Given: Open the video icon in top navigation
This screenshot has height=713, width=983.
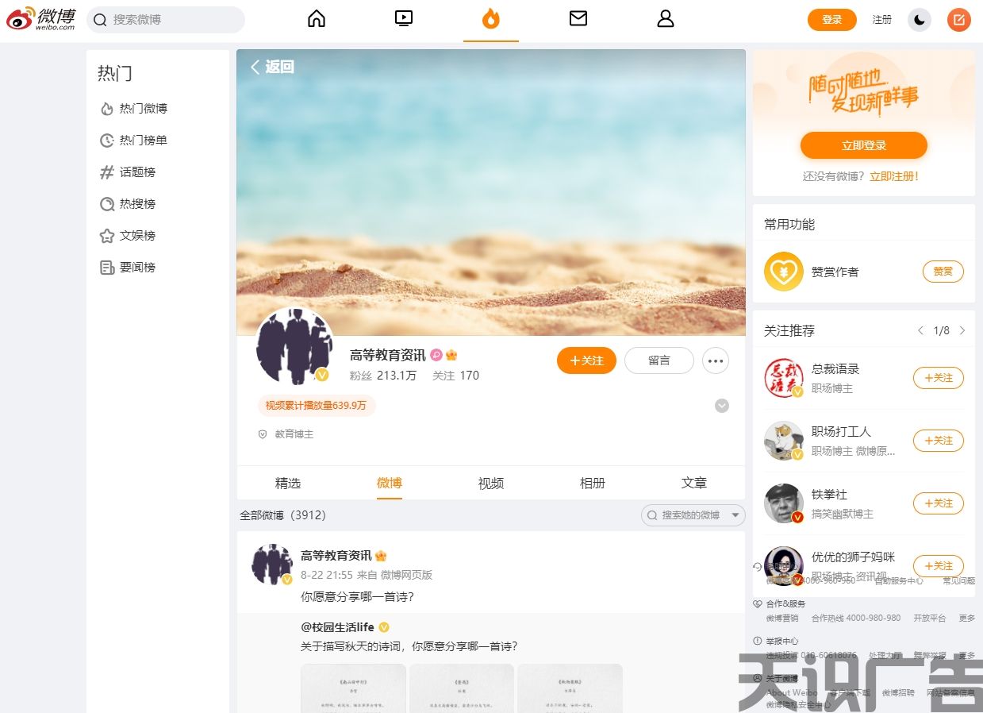Looking at the screenshot, I should 404,18.
